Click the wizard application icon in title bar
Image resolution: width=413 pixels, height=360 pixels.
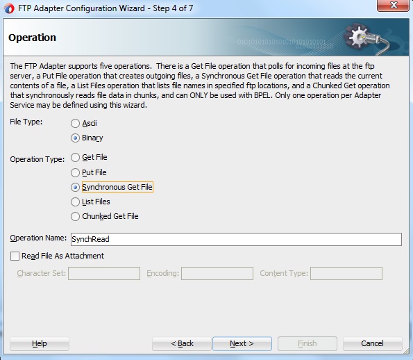click(x=9, y=8)
